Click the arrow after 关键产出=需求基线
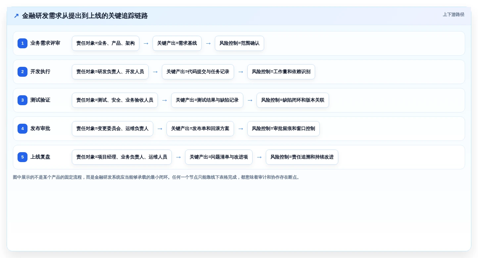 (x=208, y=43)
